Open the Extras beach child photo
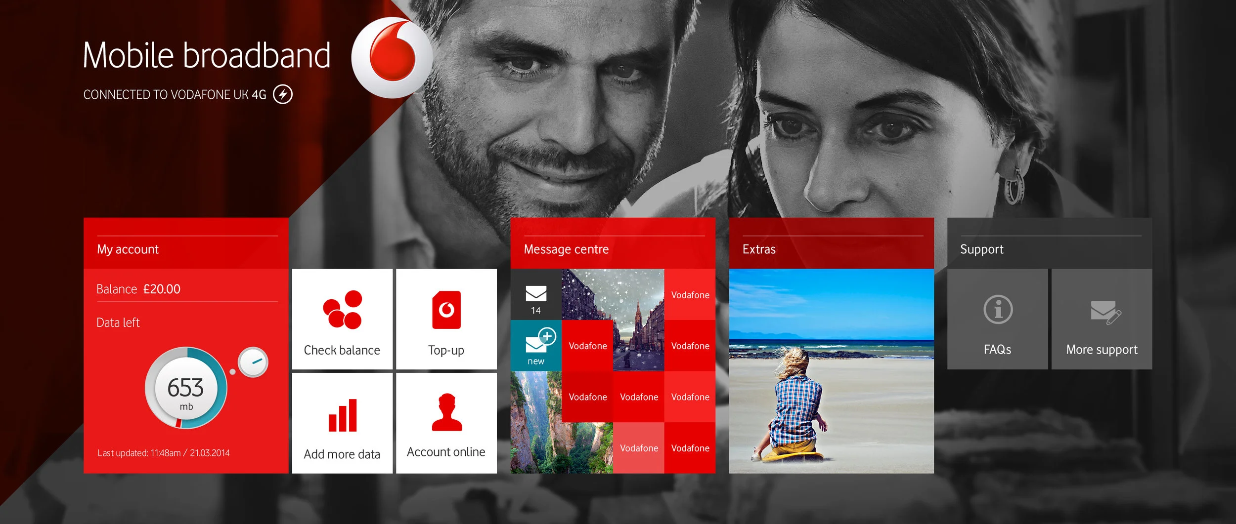The height and width of the screenshot is (524, 1236). 832,371
